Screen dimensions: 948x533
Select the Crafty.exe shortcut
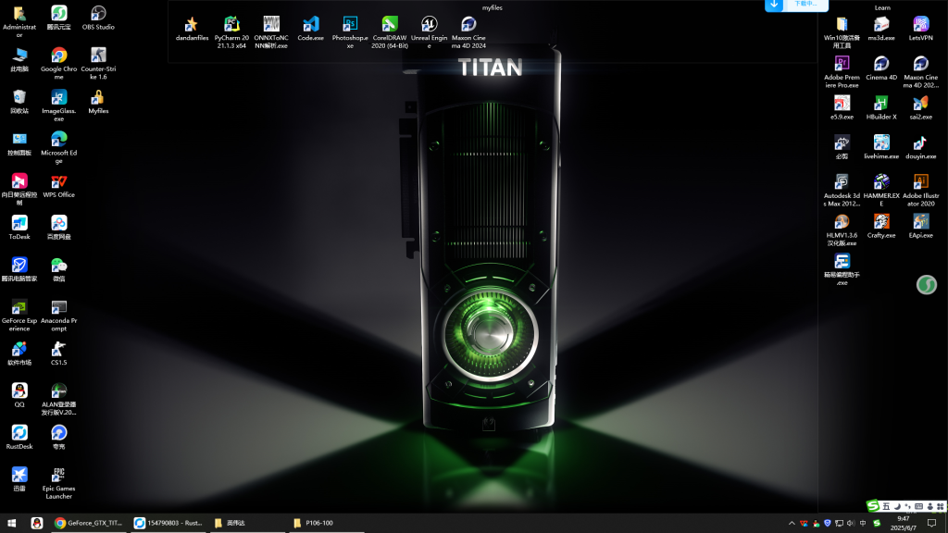[881, 226]
